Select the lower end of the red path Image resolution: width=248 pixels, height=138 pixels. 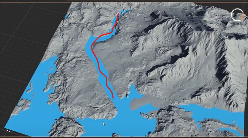(113, 98)
